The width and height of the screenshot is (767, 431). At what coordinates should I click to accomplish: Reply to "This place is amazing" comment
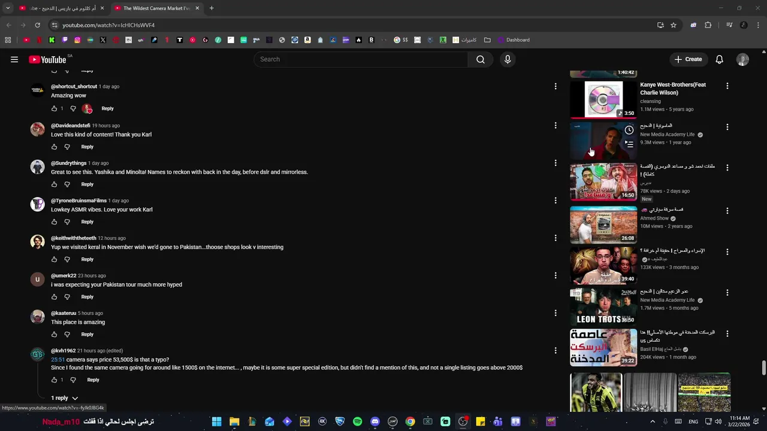click(x=87, y=335)
